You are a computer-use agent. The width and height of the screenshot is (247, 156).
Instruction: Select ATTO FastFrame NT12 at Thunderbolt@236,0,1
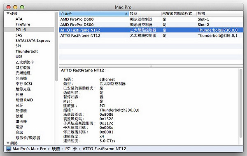(x=151, y=35)
